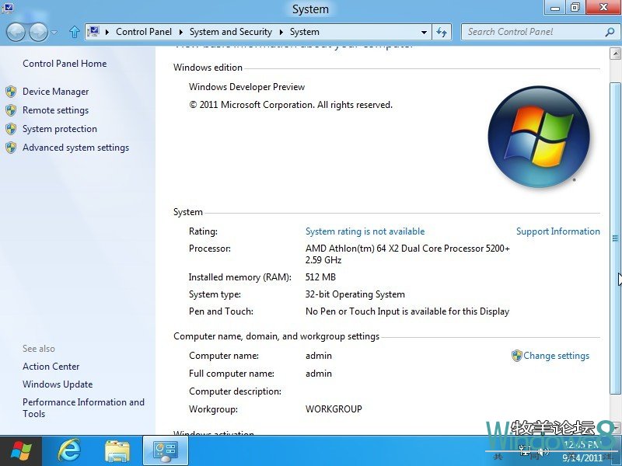Click window system icon in title bar
The width and height of the screenshot is (622, 466).
[8, 7]
